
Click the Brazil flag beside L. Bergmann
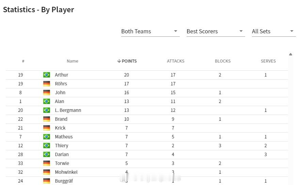pyautogui.click(x=47, y=110)
